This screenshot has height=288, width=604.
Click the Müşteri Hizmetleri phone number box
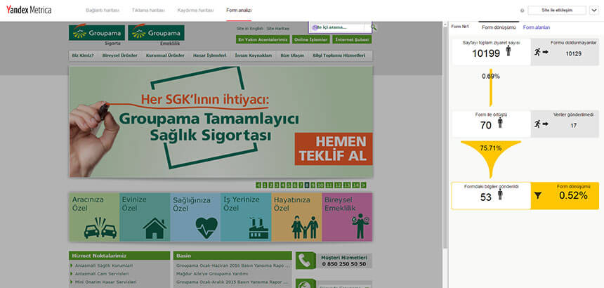point(344,261)
